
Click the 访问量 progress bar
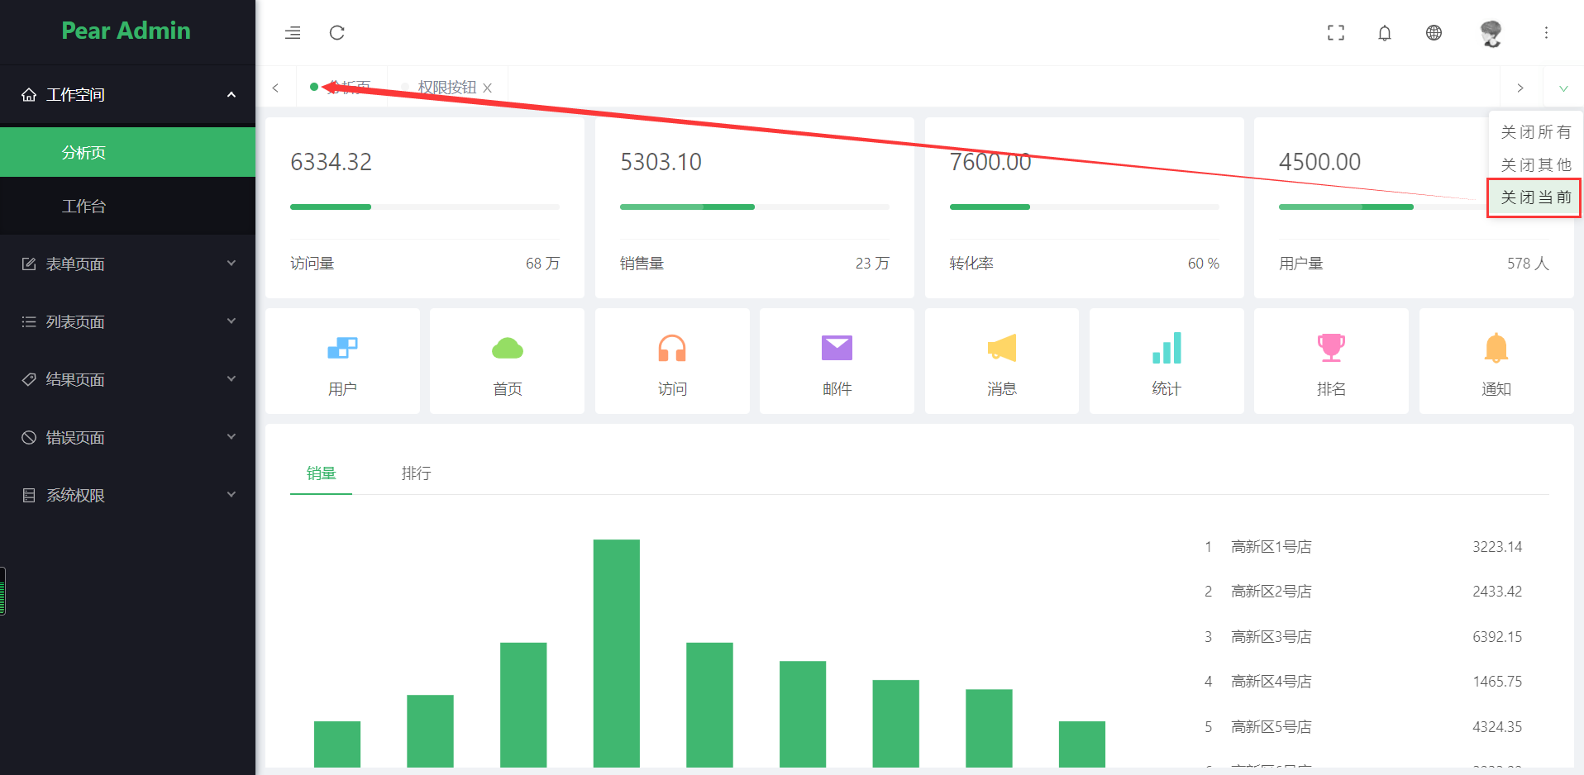(x=425, y=207)
